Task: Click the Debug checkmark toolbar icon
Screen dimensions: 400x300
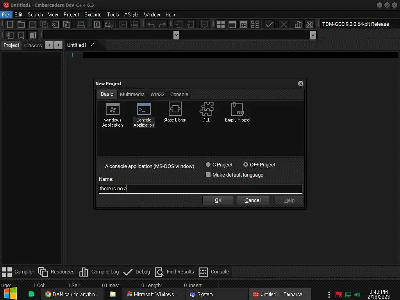Action: tap(269, 25)
